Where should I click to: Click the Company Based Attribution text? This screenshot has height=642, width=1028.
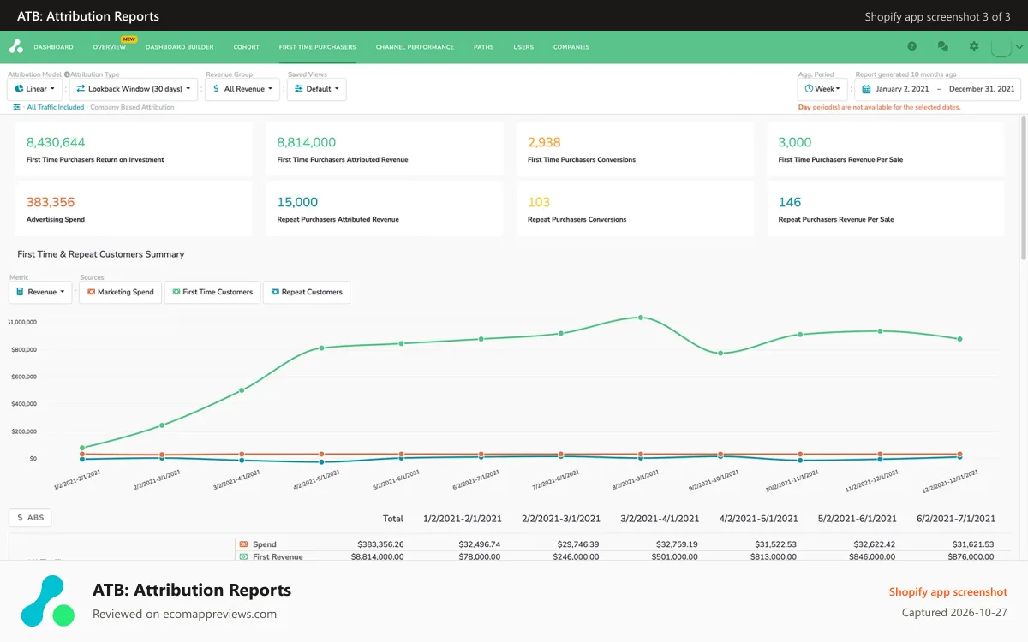[132, 107]
